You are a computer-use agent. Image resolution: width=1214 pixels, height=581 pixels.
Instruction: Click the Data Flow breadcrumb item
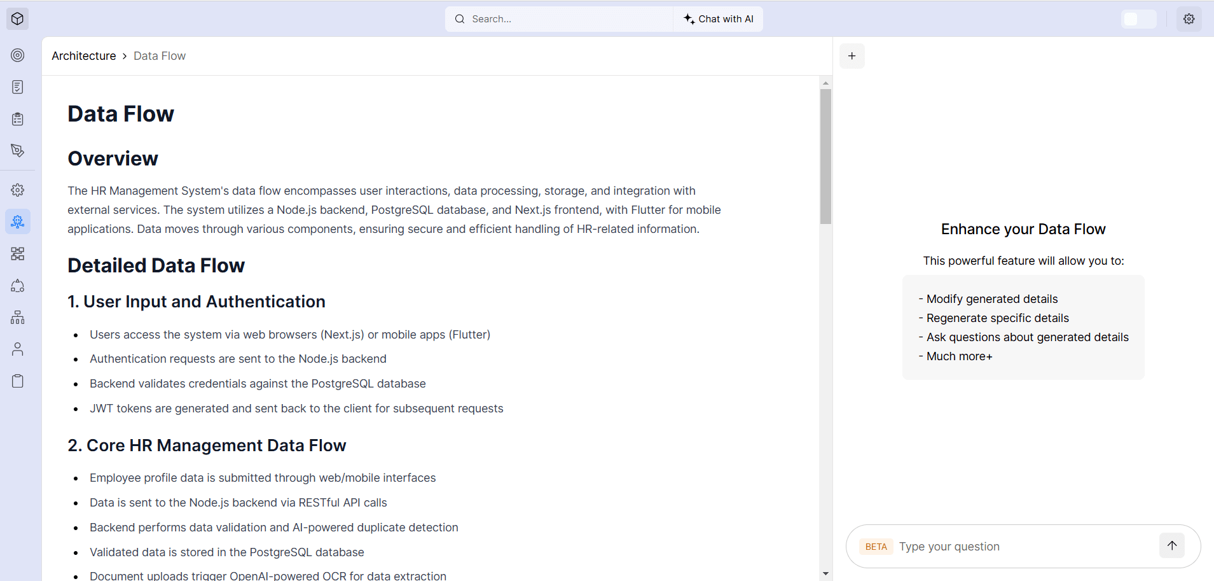click(x=160, y=56)
